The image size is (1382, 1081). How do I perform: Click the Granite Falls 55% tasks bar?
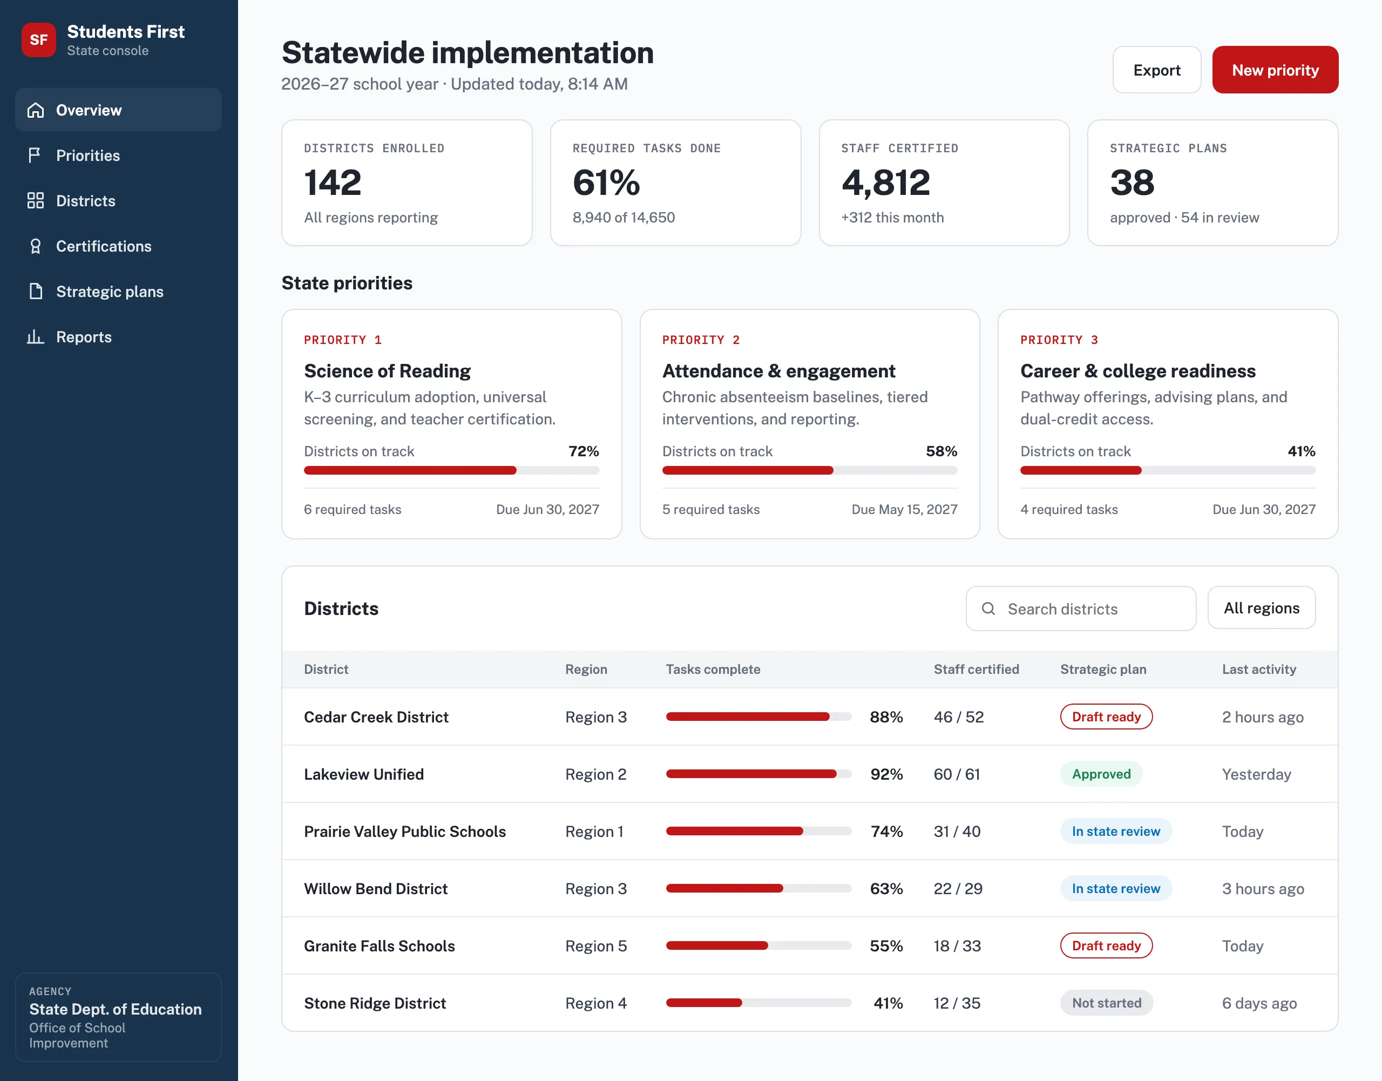pos(758,945)
